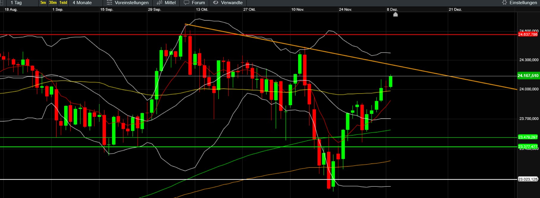540x198 pixels.
Task: Select the white 23.023,125 level label
Action: point(528,179)
